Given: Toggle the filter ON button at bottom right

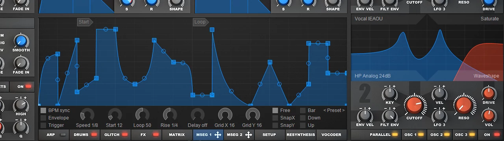Looking at the screenshot, I should (x=491, y=135).
